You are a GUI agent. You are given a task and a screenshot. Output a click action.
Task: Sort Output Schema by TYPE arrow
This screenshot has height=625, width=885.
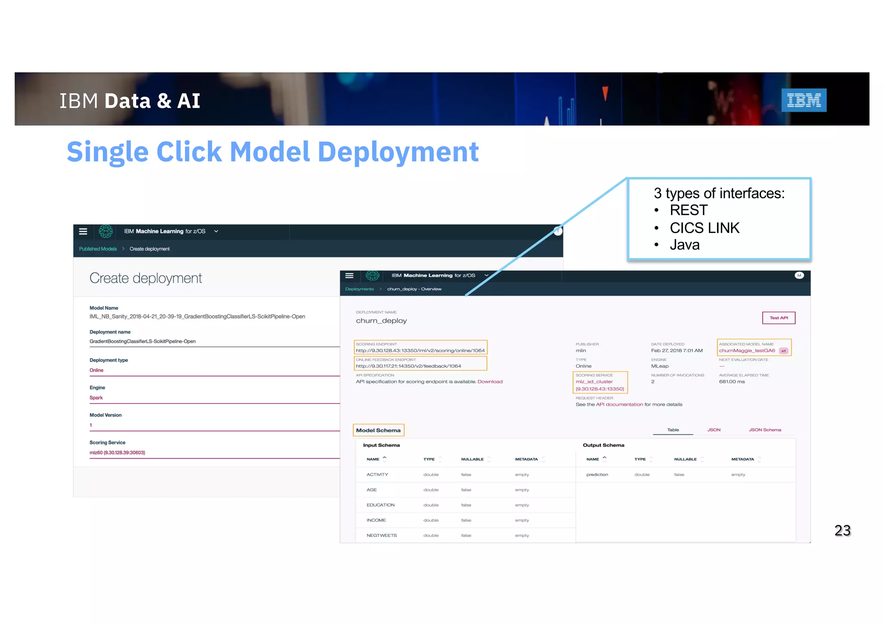tap(651, 459)
